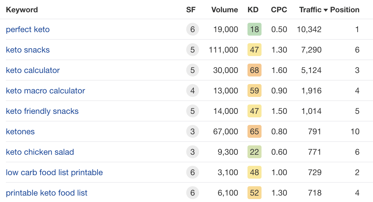Click SF badge for printable keto food list
The height and width of the screenshot is (202, 373).
coord(192,193)
